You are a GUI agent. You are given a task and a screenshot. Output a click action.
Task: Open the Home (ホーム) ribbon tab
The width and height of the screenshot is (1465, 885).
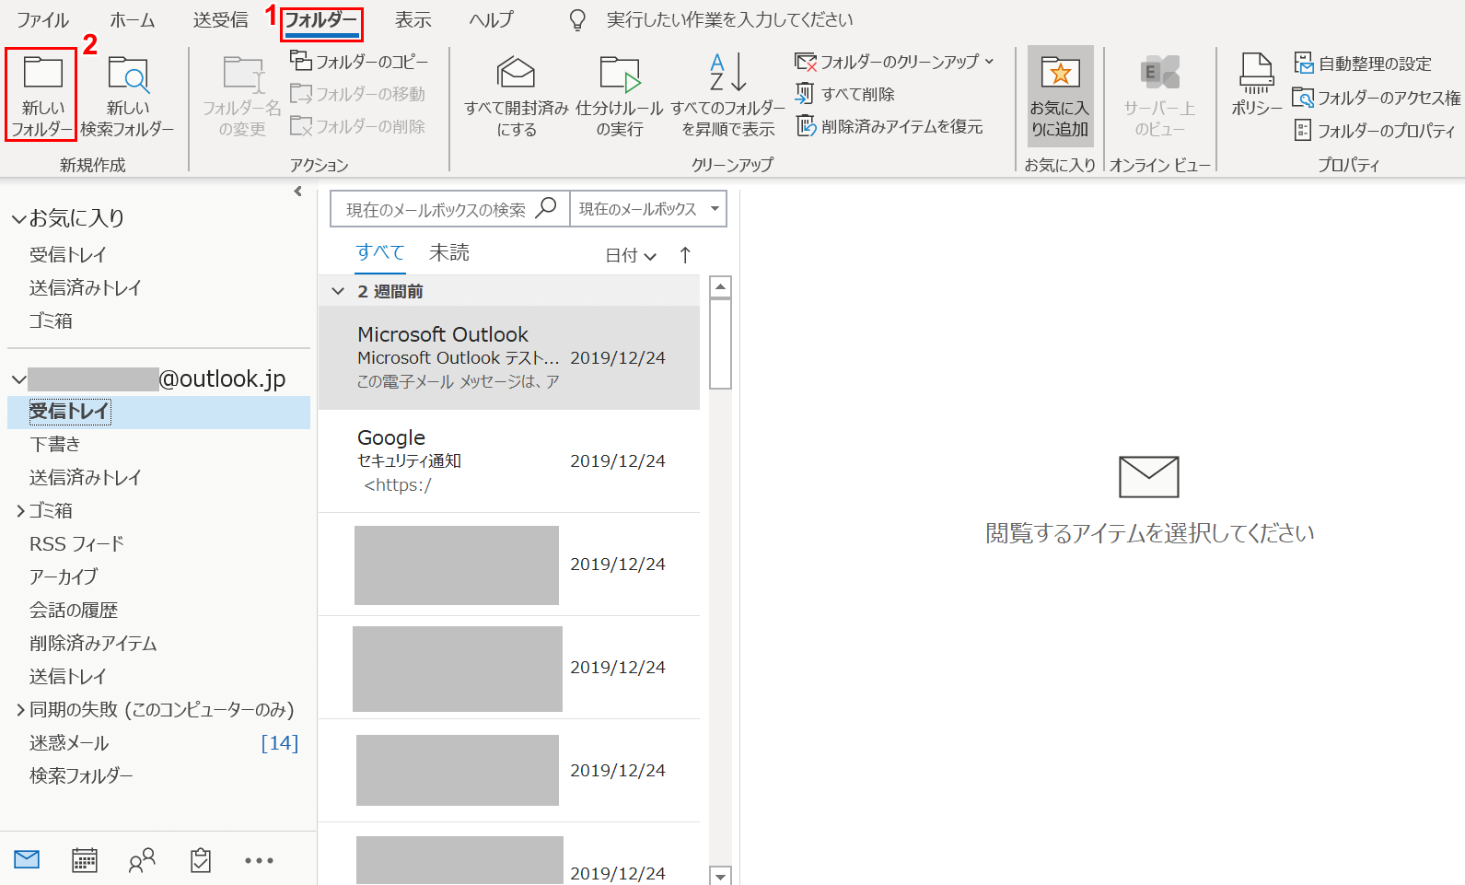pyautogui.click(x=133, y=19)
